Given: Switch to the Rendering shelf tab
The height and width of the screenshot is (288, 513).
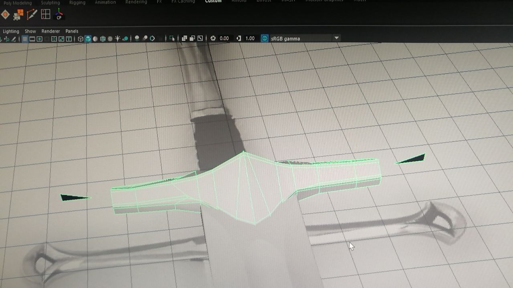Looking at the screenshot, I should click(x=136, y=2).
